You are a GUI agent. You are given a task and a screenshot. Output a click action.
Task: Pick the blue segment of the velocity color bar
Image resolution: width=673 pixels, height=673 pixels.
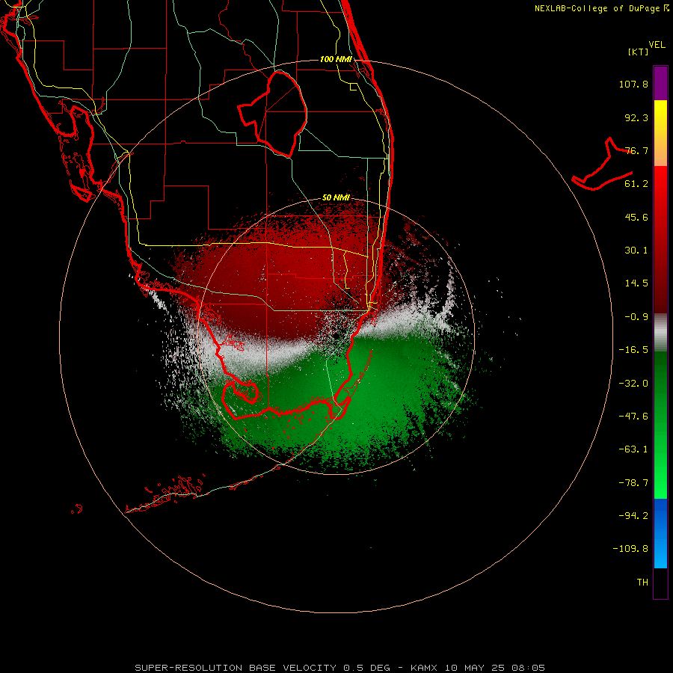660,533
